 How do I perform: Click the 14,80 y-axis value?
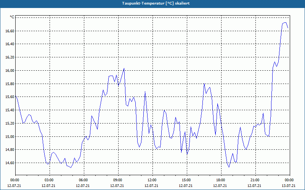[x=10, y=150]
